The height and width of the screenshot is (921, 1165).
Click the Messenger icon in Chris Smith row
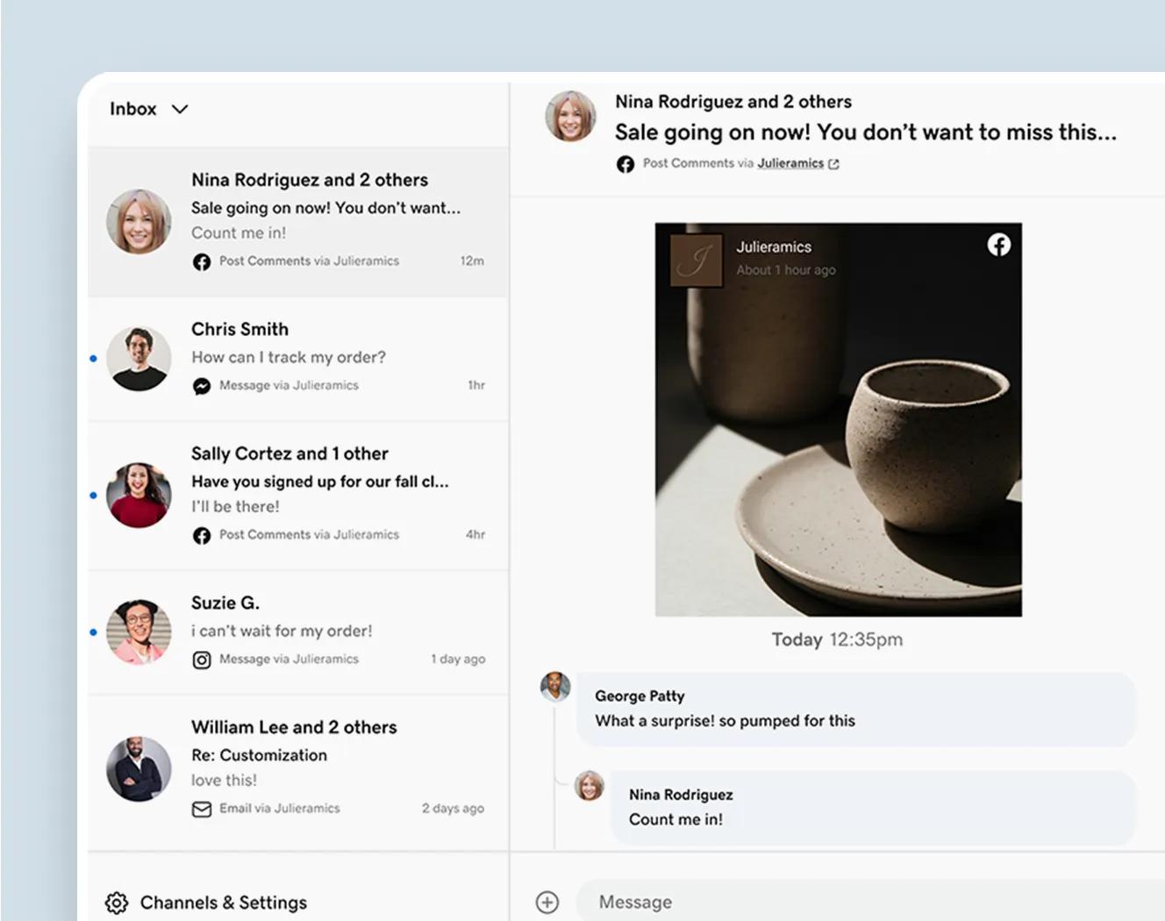point(202,386)
